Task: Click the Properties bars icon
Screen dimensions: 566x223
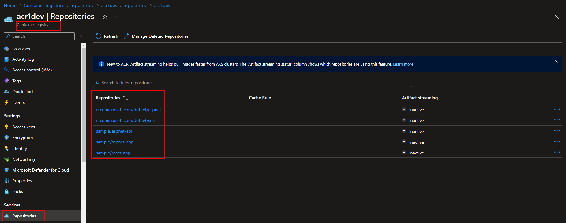Action: coord(6,181)
